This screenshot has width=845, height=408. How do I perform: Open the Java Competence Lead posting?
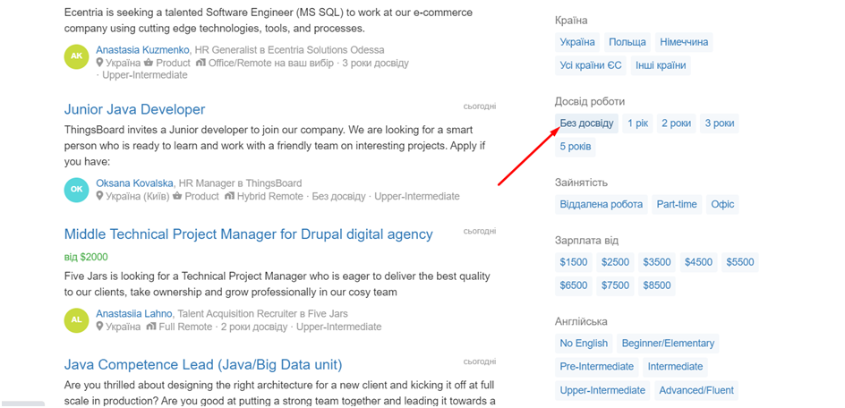[x=202, y=365]
